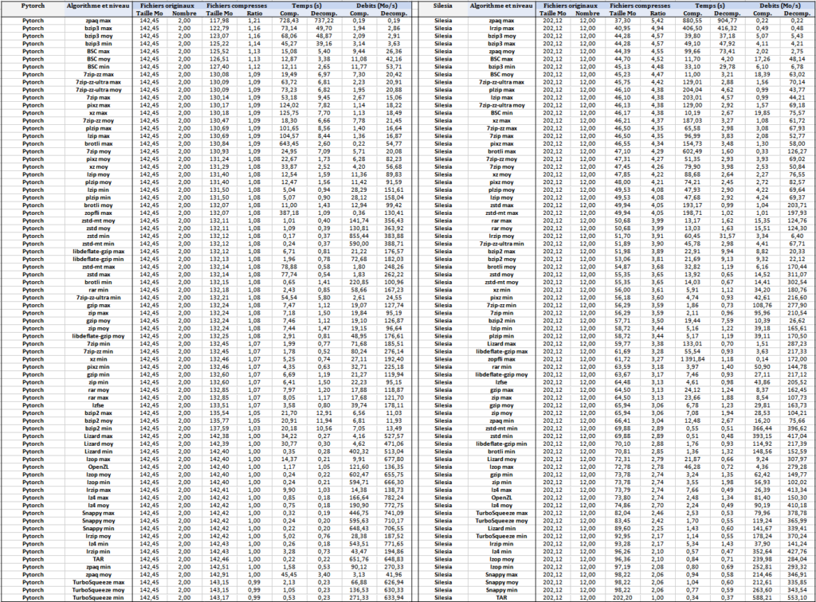Select the 1 391,84 compression time cell

[691, 359]
